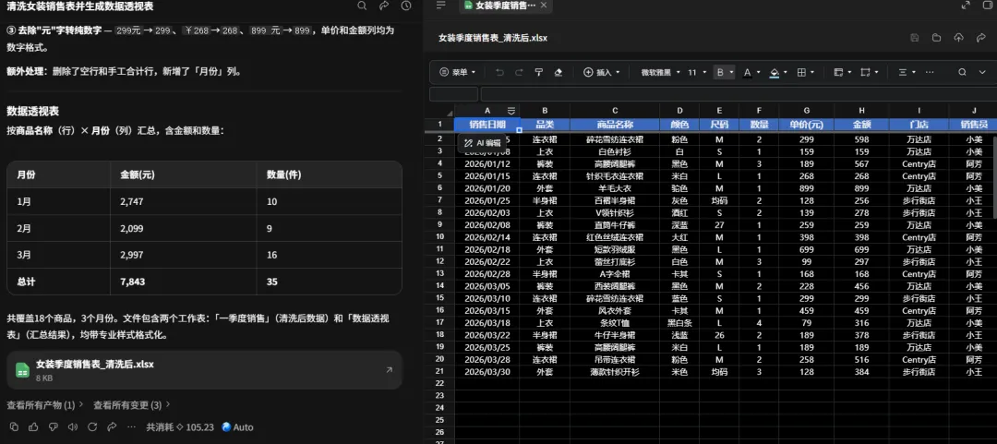Open the 菜单 dropdown menu
997x444 pixels.
click(457, 73)
